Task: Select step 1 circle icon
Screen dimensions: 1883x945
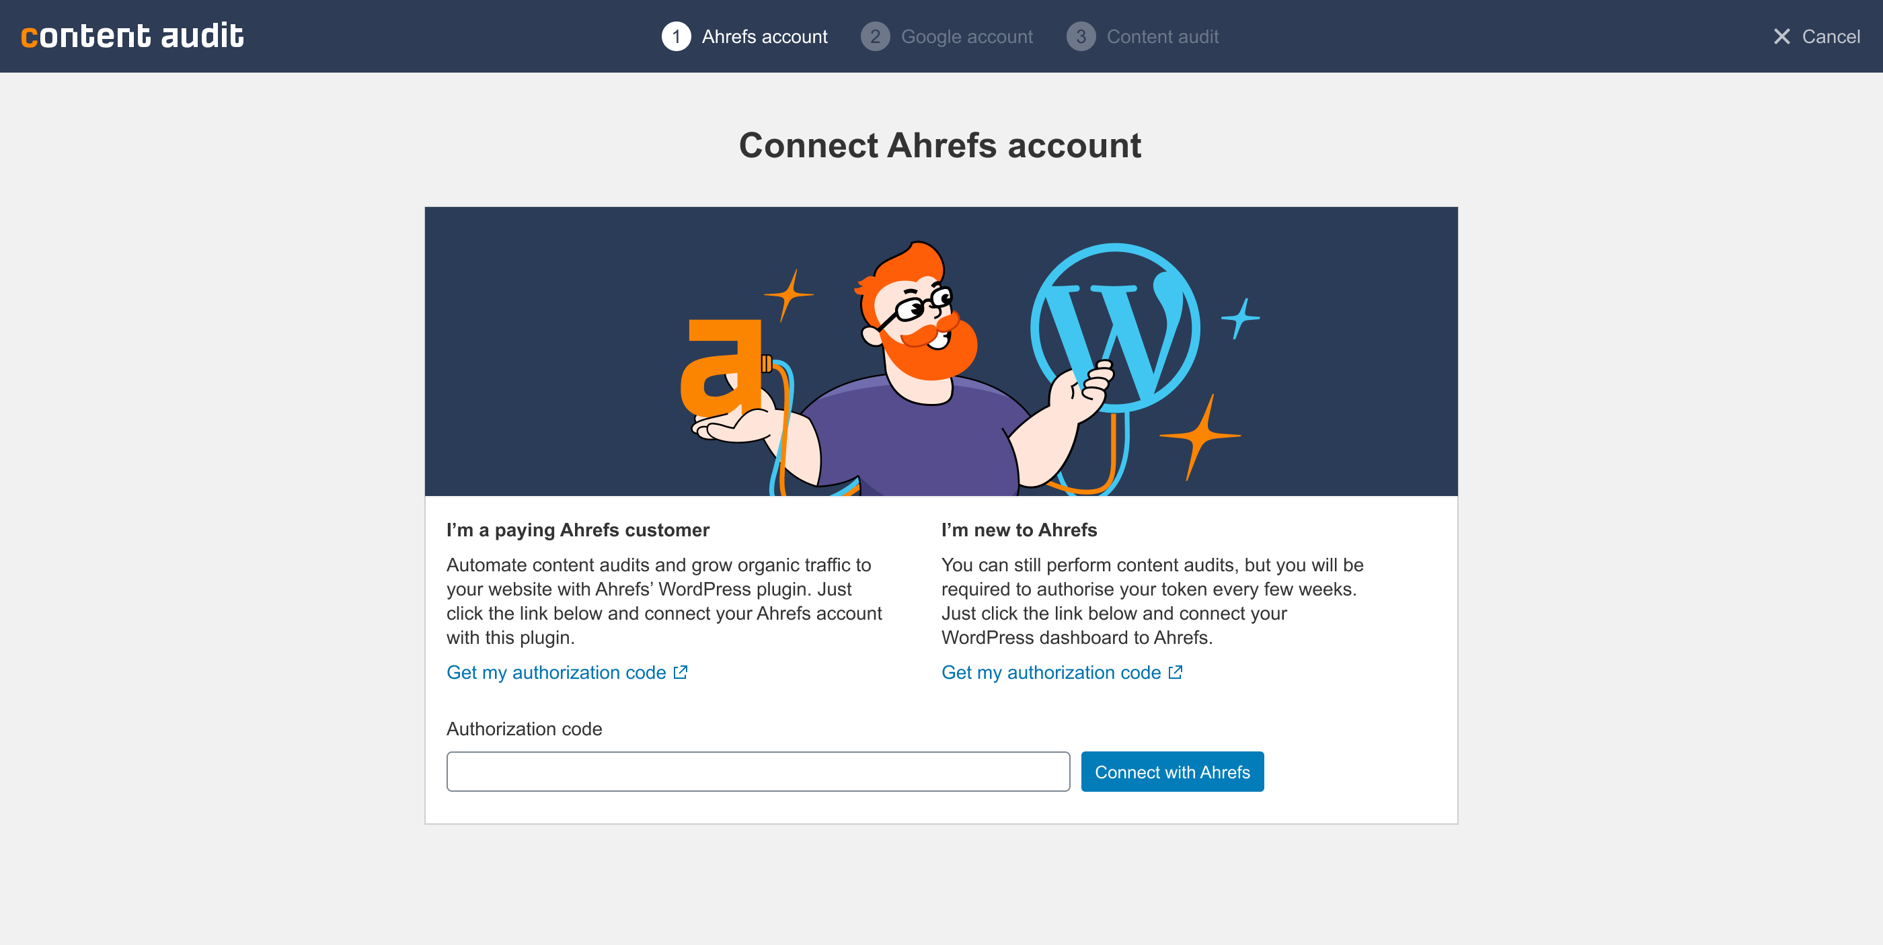Action: pyautogui.click(x=676, y=36)
